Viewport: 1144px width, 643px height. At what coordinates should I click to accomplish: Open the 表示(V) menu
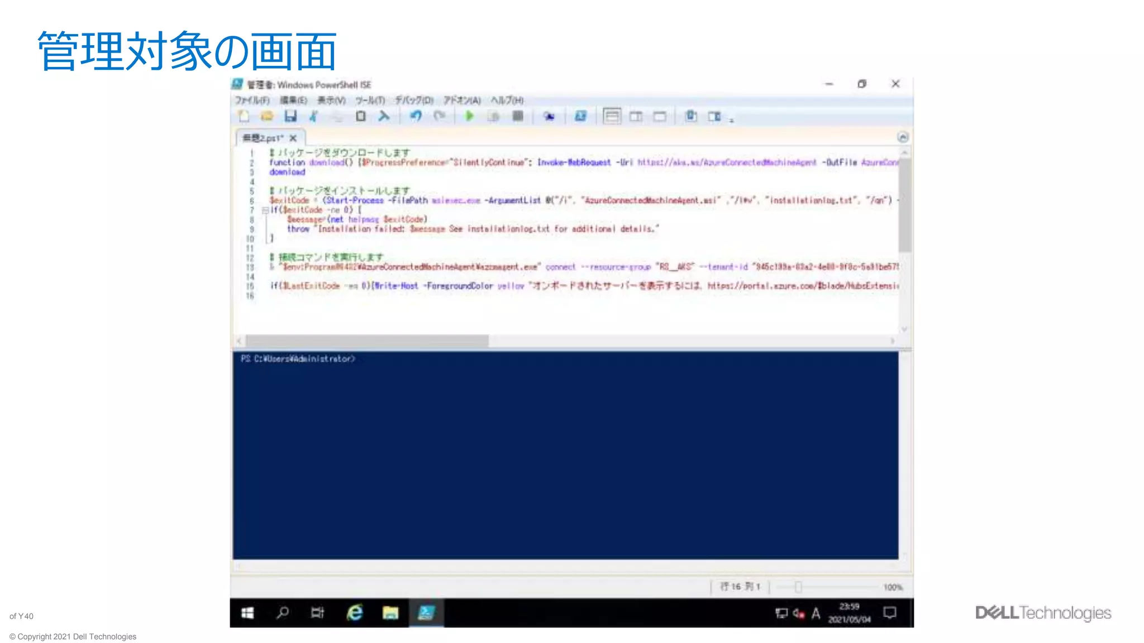[331, 100]
